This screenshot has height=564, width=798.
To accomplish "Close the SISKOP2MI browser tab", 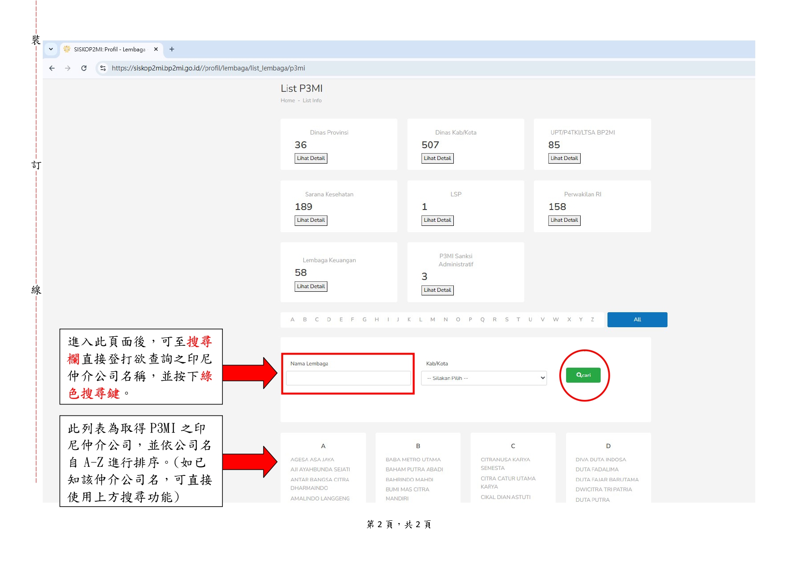I will pyautogui.click(x=156, y=49).
